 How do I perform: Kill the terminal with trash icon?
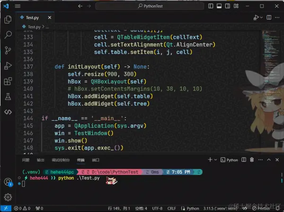252,159
